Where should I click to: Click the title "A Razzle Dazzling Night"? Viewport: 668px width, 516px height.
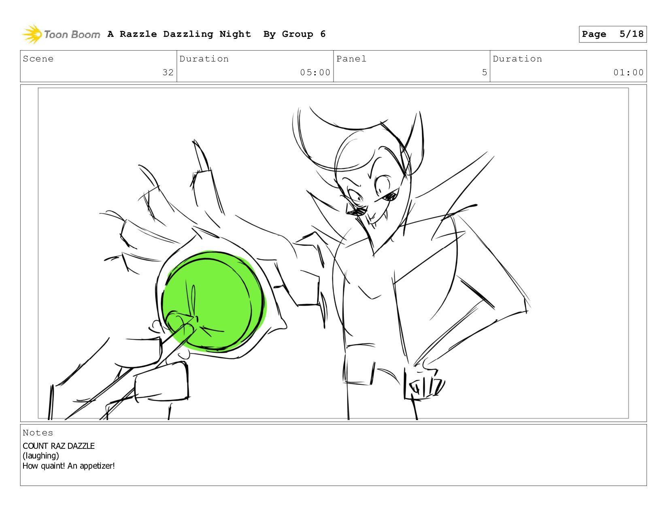pos(179,34)
